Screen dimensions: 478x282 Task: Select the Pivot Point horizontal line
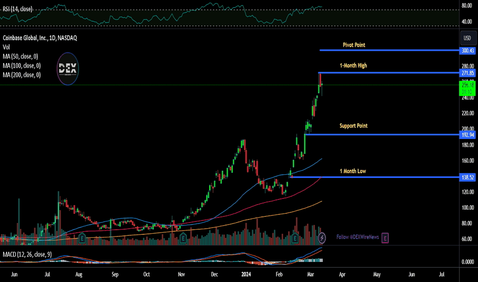point(389,50)
